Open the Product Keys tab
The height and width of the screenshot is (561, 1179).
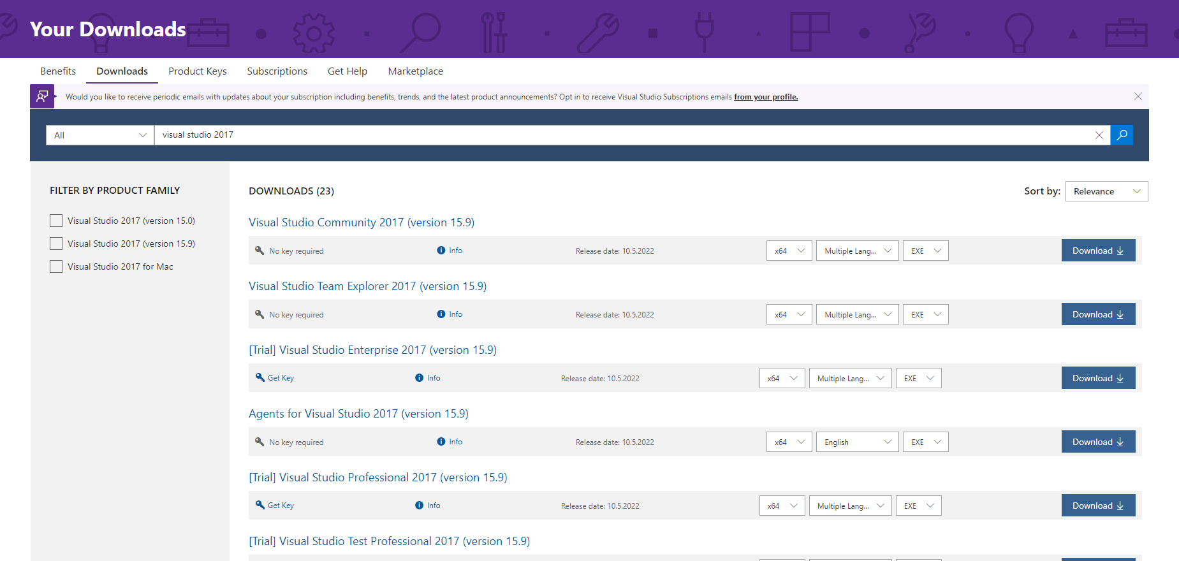tap(198, 71)
